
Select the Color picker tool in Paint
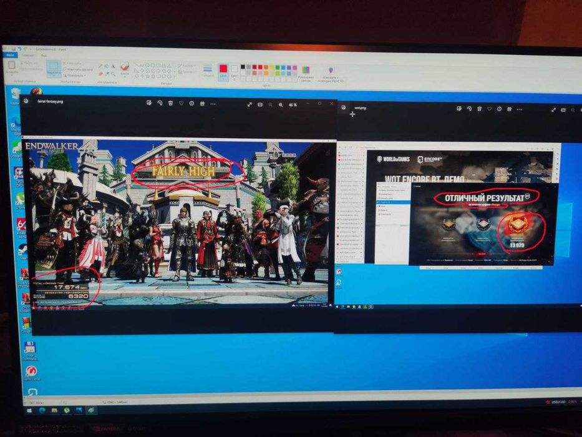[x=107, y=74]
